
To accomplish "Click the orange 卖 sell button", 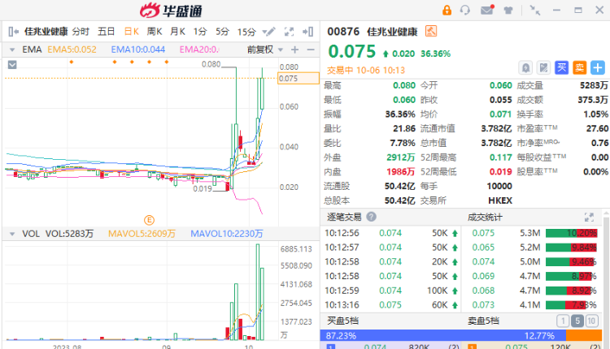I will coord(579,68).
